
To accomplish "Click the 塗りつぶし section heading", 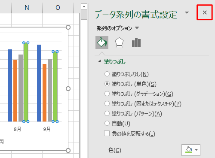I will (115, 62).
